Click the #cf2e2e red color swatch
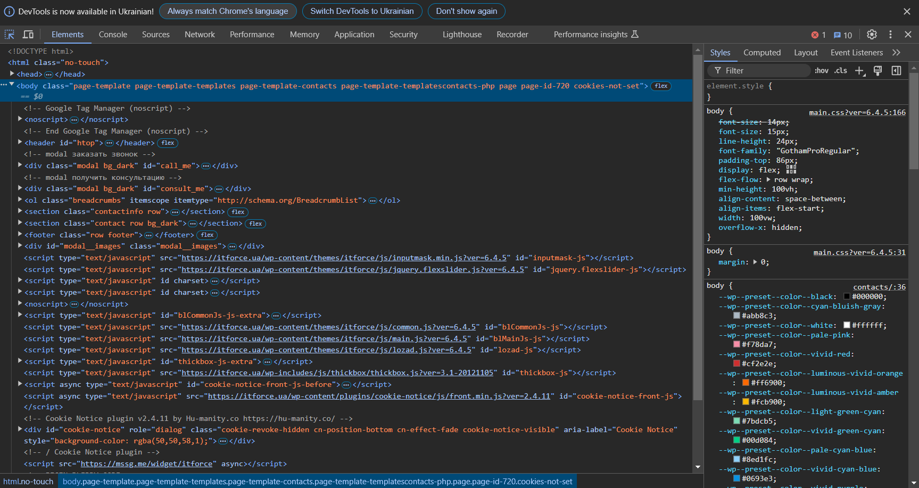 738,363
